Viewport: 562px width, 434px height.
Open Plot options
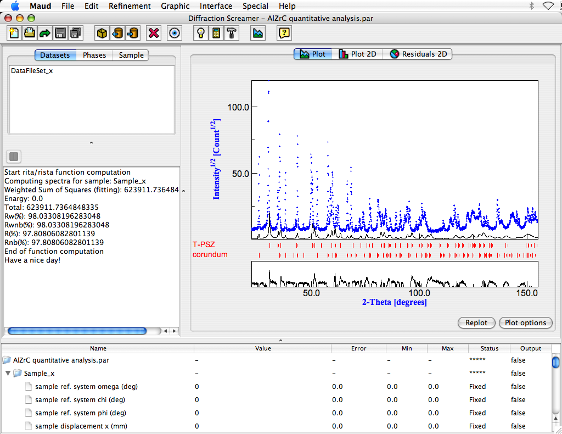[525, 322]
